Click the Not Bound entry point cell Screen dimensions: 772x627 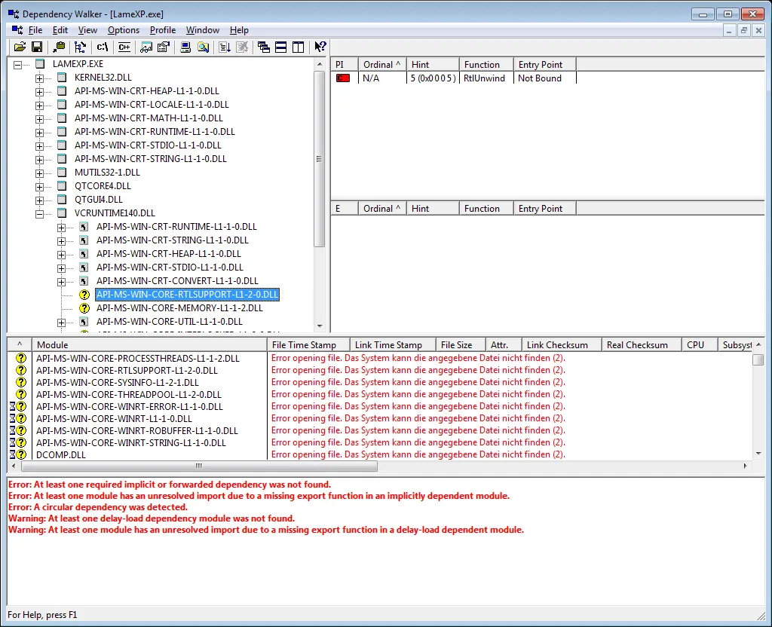[x=540, y=78]
